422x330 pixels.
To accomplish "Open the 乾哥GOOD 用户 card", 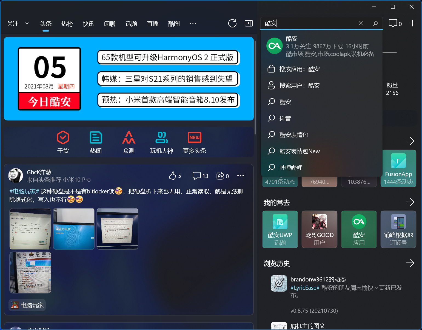I will [320, 229].
